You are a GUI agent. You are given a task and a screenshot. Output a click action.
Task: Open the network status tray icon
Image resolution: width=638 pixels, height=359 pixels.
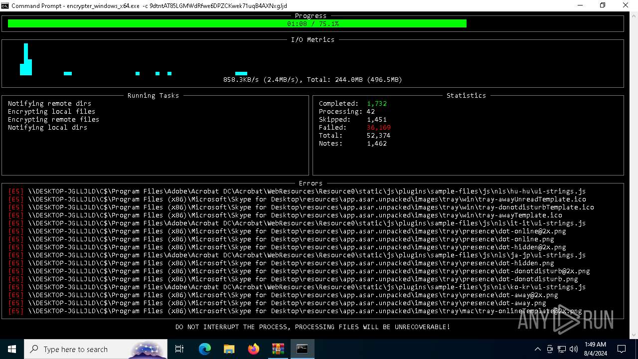tap(562, 349)
